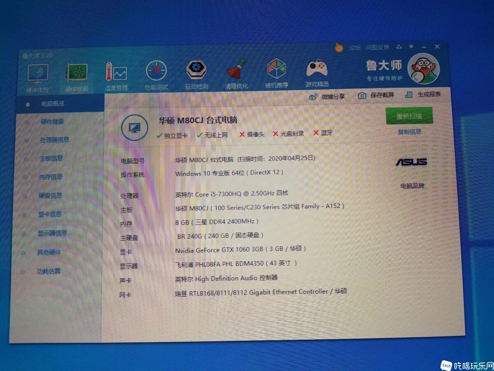Click the ASUS brand logo

point(411,162)
